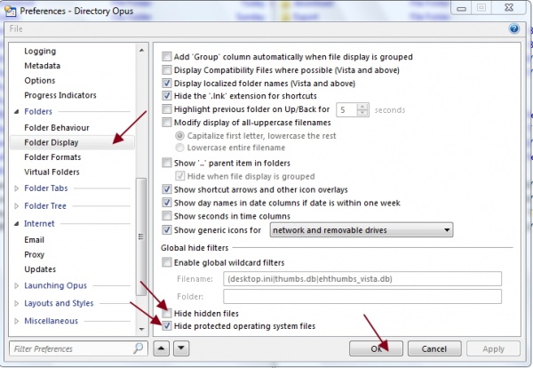Viewport: 533px width, 368px height.
Task: Click the Filename wildcard filter field
Action: [x=362, y=279]
